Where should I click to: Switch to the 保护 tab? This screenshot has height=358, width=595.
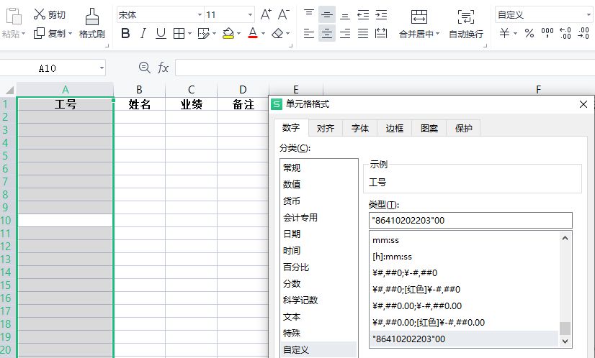pyautogui.click(x=464, y=129)
